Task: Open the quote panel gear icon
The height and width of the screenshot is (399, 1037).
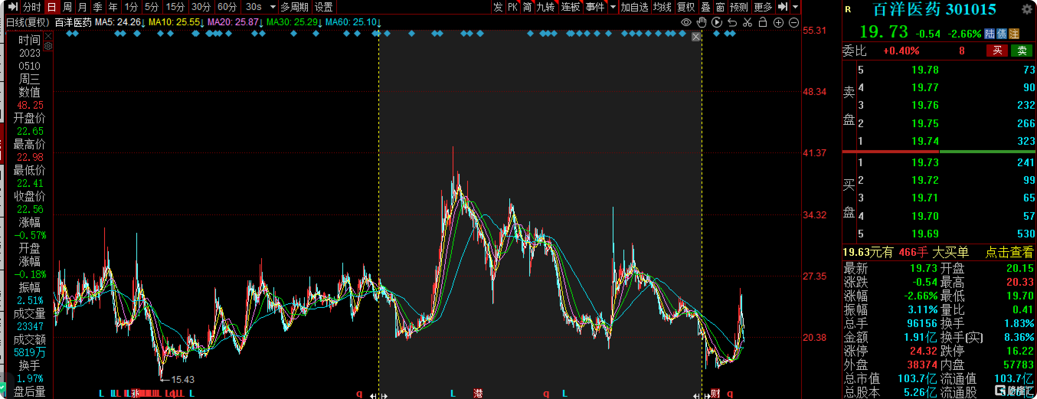Action: click(x=1027, y=9)
